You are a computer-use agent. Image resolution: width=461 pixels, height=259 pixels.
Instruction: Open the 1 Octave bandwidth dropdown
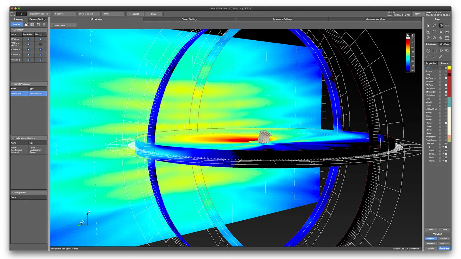[64, 14]
